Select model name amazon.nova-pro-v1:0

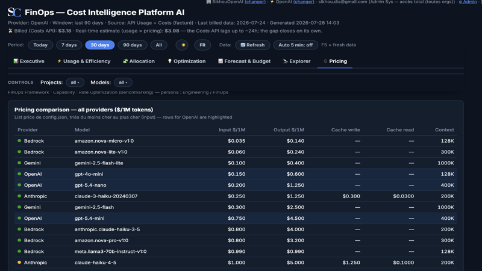coord(101,240)
